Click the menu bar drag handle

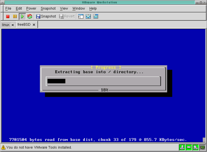click(x=2, y=8)
